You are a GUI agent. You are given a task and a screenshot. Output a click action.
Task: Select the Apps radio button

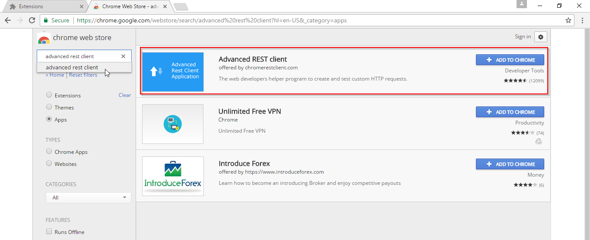[x=49, y=119]
